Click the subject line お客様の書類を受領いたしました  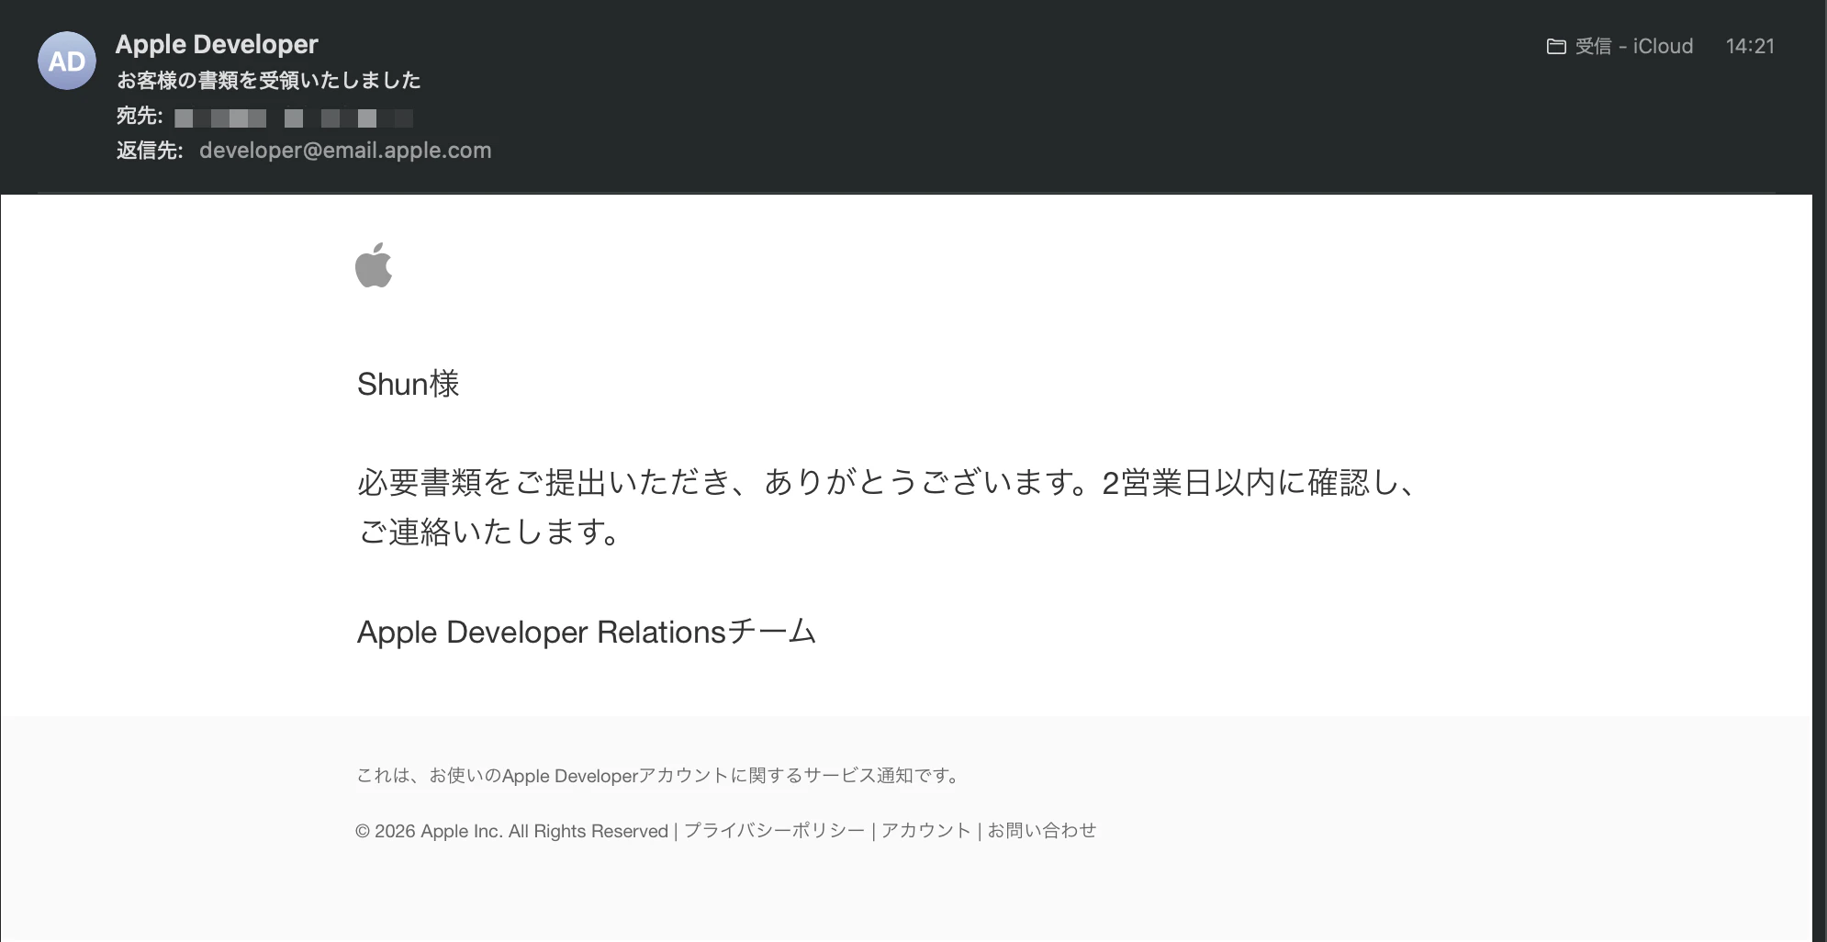[268, 81]
